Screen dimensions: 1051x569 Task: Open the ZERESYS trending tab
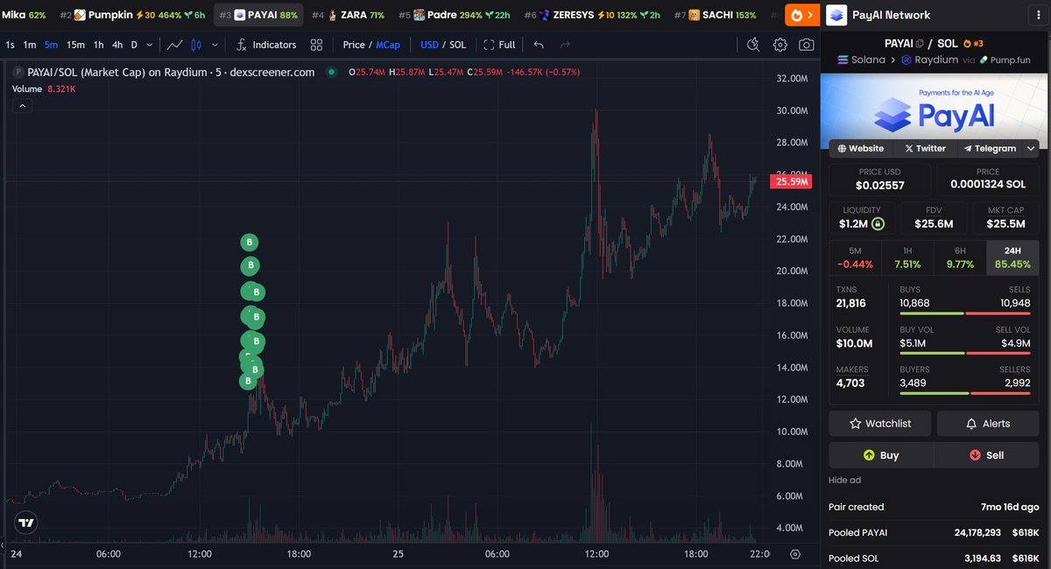pyautogui.click(x=592, y=15)
